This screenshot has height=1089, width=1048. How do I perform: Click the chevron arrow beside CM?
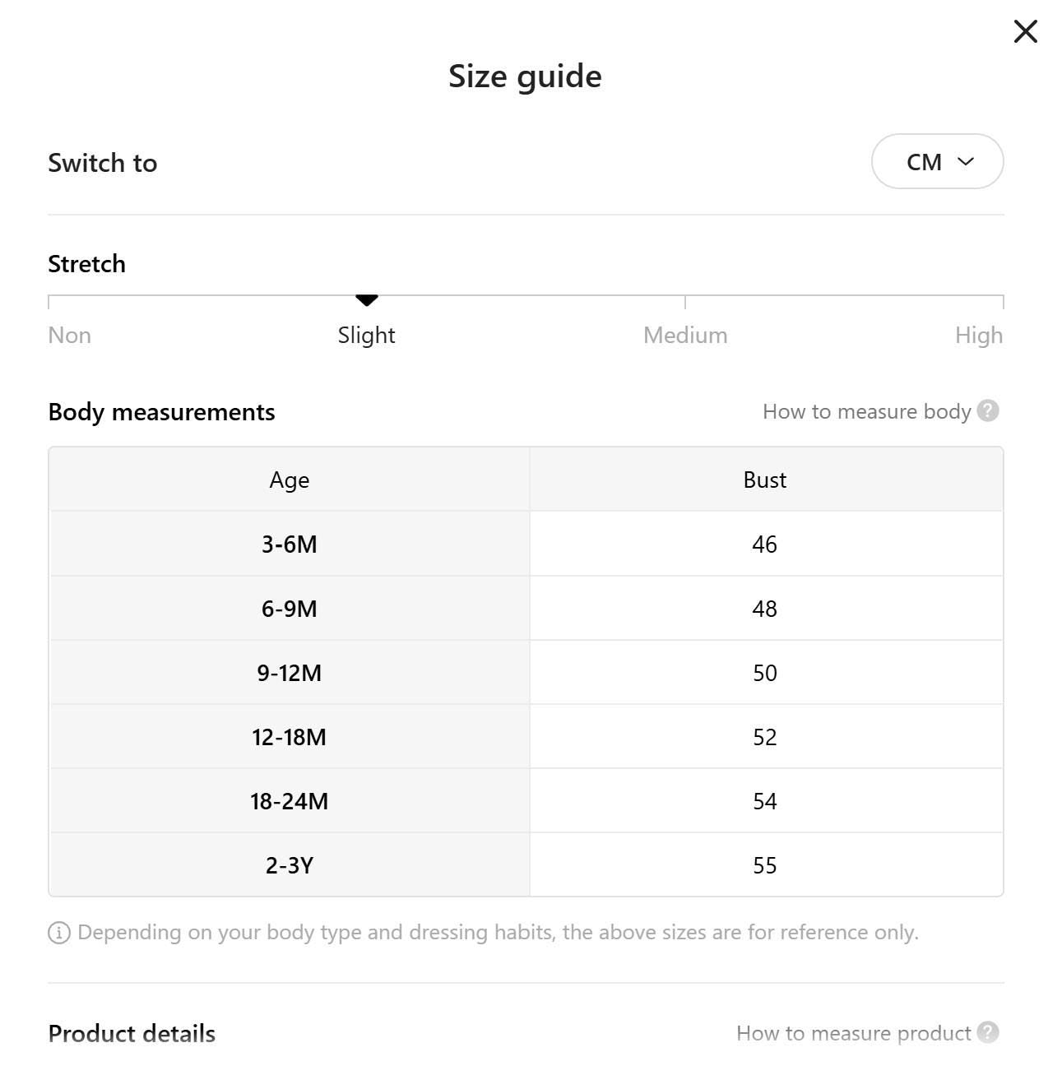click(x=966, y=162)
